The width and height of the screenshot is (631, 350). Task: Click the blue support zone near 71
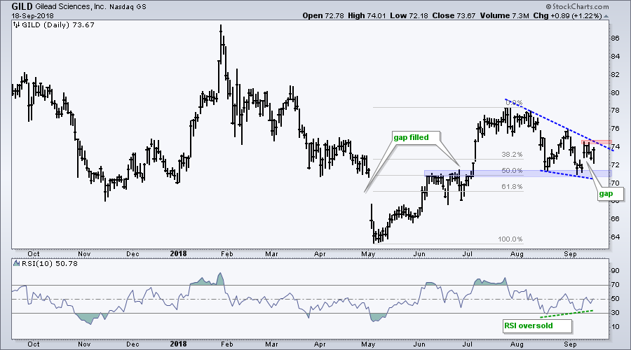coord(518,173)
